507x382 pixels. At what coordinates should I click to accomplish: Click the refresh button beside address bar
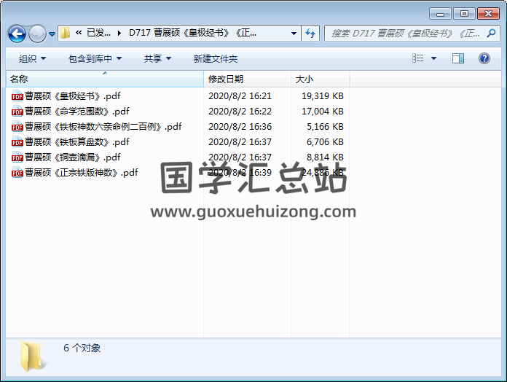[x=311, y=33]
